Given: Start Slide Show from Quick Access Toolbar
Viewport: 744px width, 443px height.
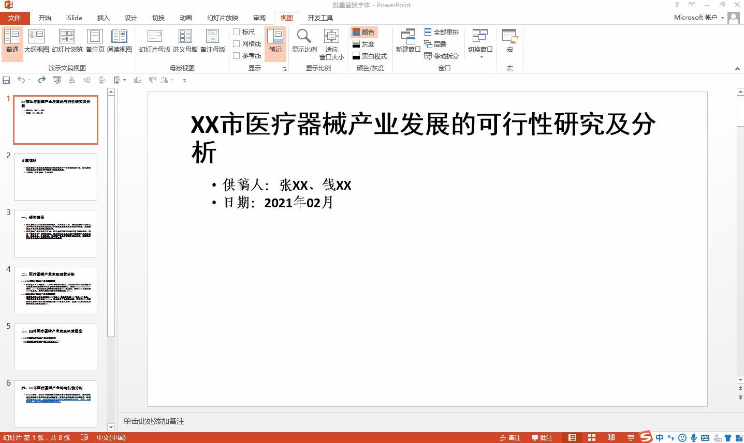Looking at the screenshot, I should [x=57, y=80].
